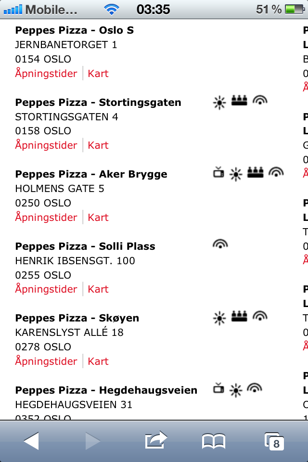Open Åpningstider for Oslo S restaurant
The width and height of the screenshot is (308, 462).
click(x=46, y=73)
